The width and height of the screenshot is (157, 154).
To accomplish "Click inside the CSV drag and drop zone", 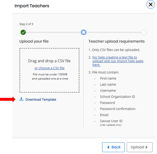I will click(x=49, y=70).
